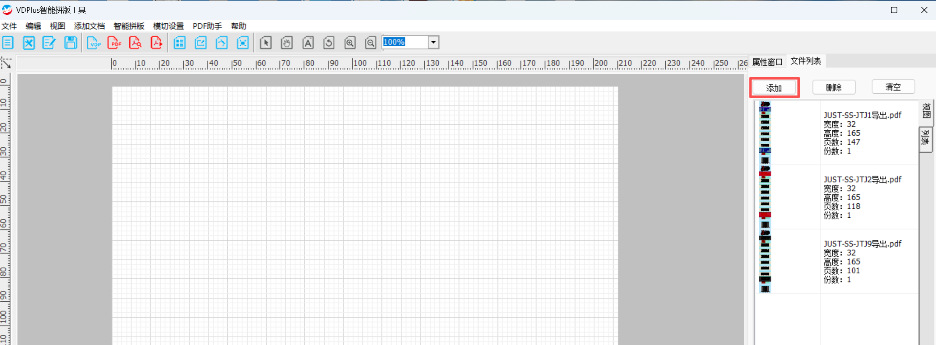Select the text A tool
936x345 pixels.
(308, 43)
